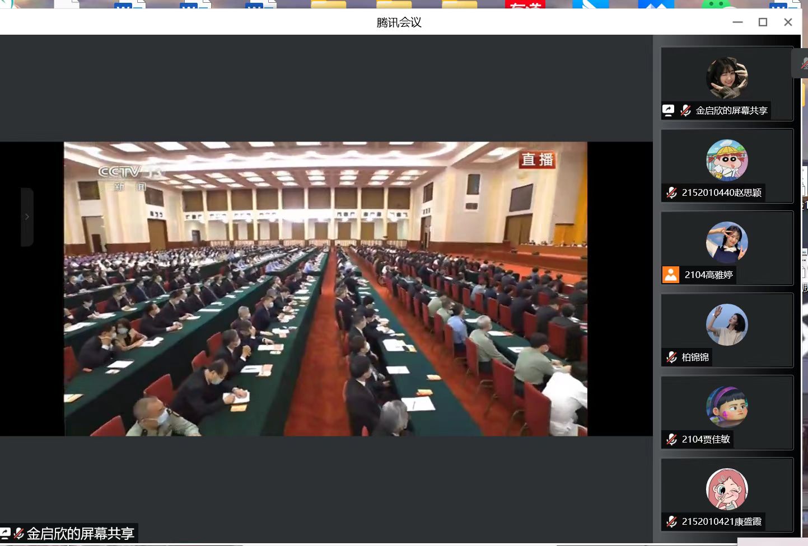Screen dimensions: 808x546
Task: Minimize the 腾讯会议 meeting window
Action: tap(737, 22)
